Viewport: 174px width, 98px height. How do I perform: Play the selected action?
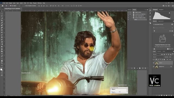coord(137,68)
